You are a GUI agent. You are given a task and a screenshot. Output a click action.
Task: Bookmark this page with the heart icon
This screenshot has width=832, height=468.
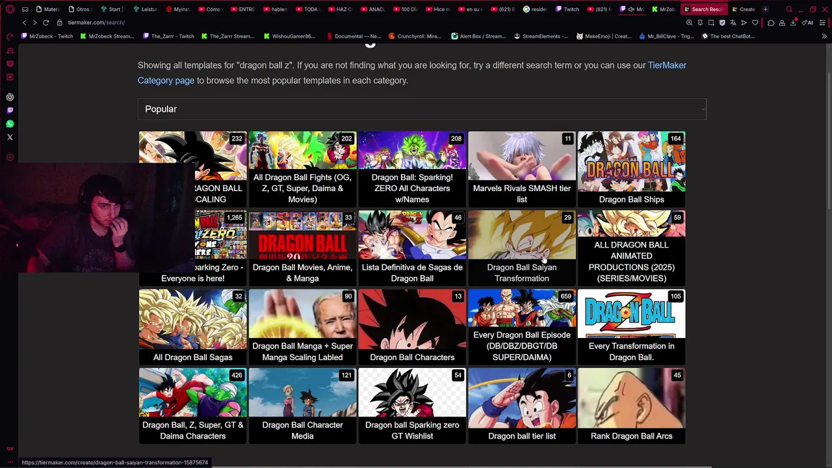pyautogui.click(x=755, y=23)
